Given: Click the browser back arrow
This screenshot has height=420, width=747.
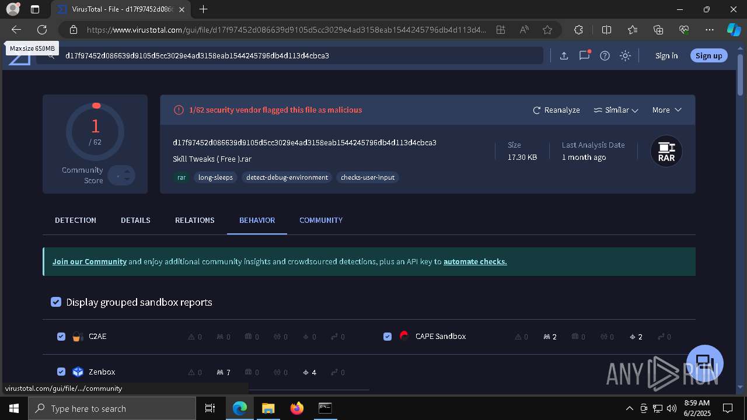Looking at the screenshot, I should tap(16, 30).
